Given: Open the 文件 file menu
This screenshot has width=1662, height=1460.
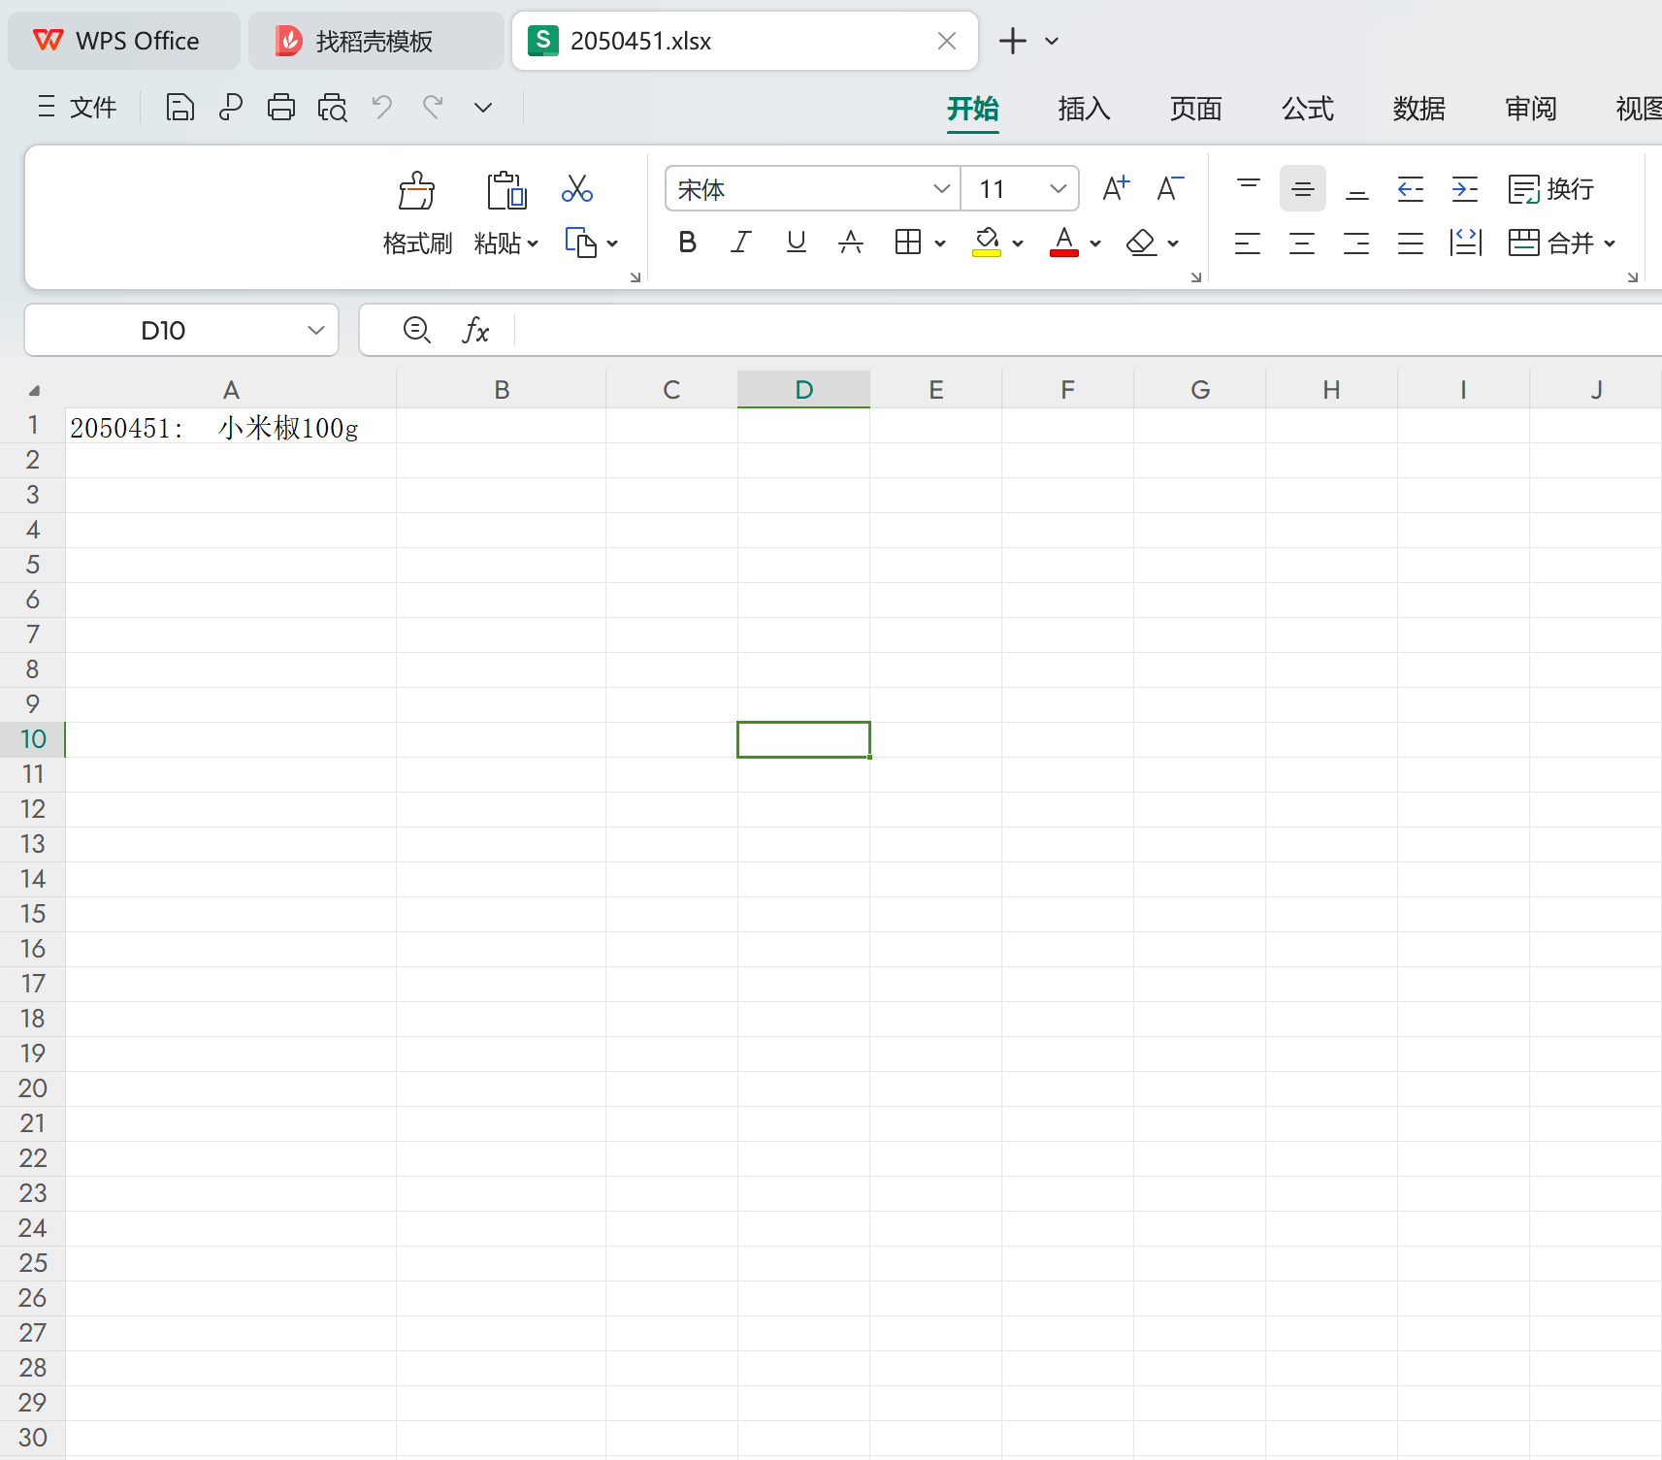Looking at the screenshot, I should point(78,107).
